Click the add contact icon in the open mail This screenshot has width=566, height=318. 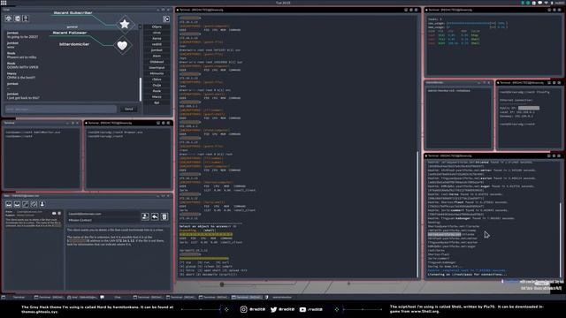pos(145,216)
